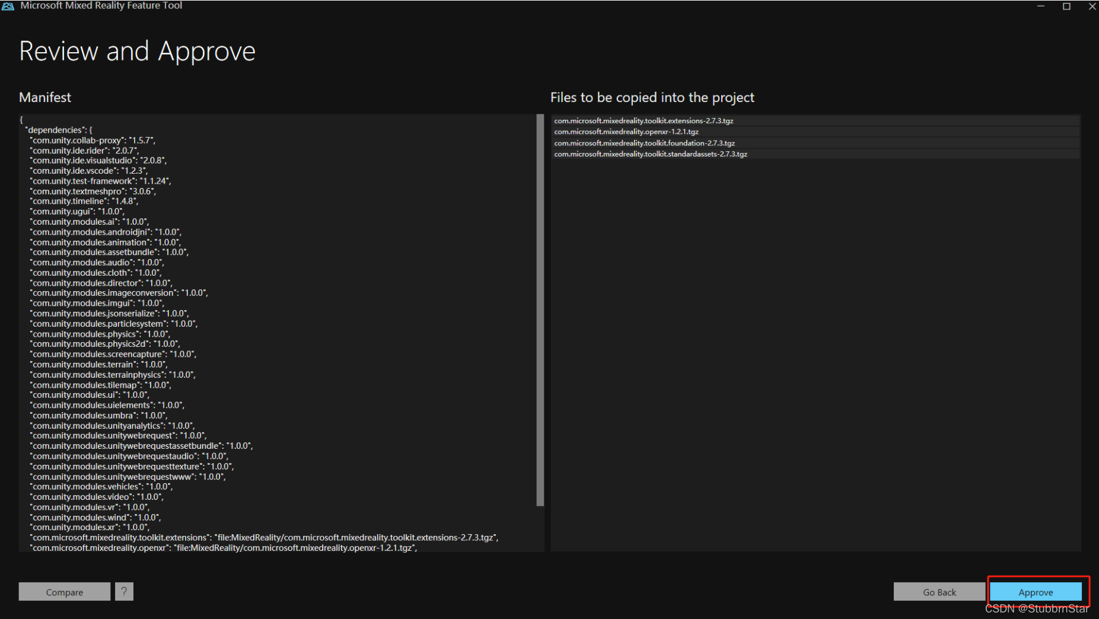Click manifest line com.unity.modules.cloth
Screen dimensions: 1099x619
coord(95,273)
